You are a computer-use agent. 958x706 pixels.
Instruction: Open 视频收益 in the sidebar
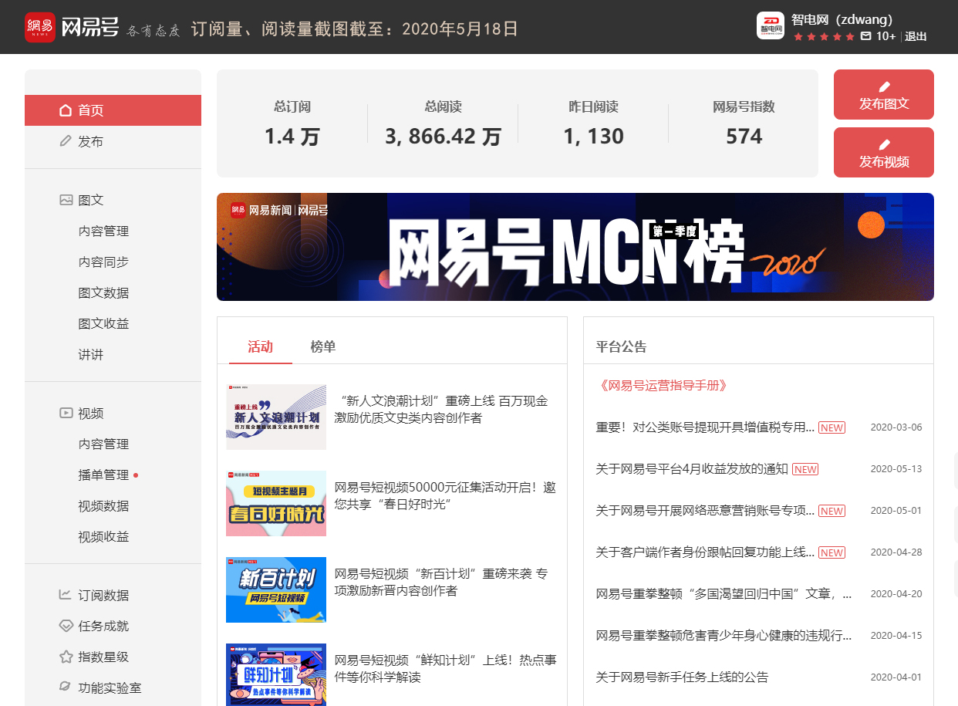[x=103, y=536]
